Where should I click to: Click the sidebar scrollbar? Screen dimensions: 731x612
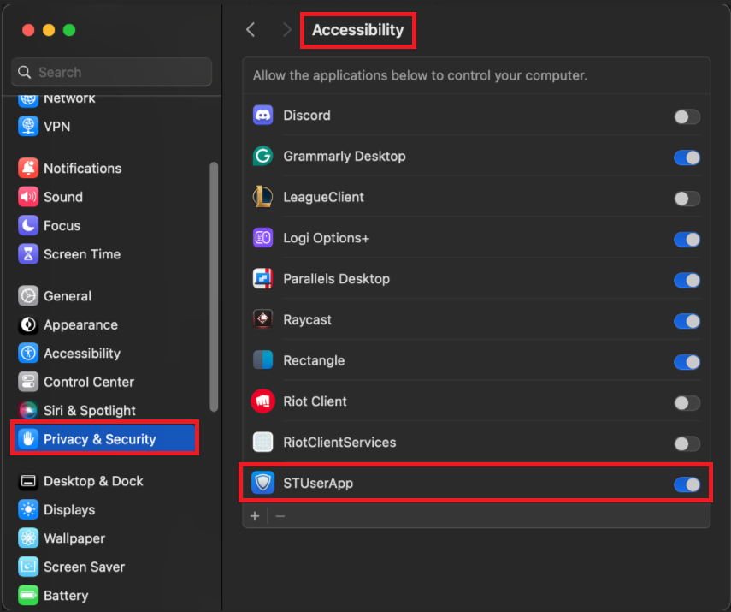coord(214,287)
